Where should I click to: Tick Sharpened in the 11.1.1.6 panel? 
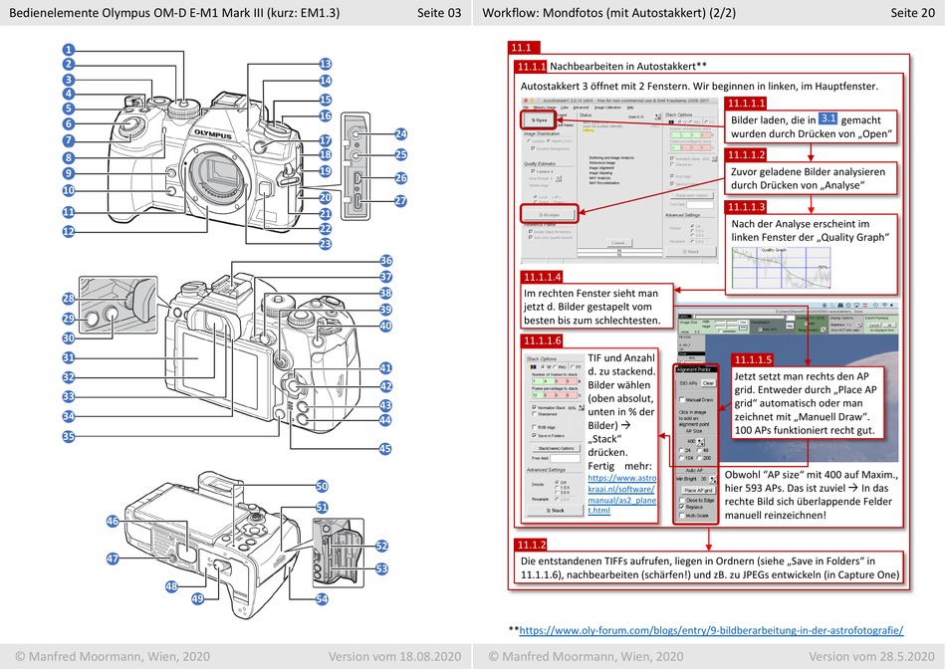point(535,414)
